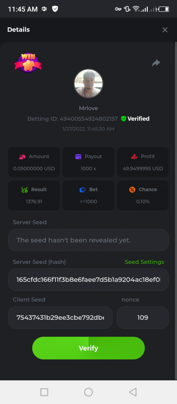Click the Verify button
The height and width of the screenshot is (404, 177).
(x=88, y=348)
